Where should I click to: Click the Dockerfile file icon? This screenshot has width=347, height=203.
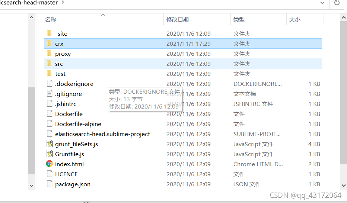click(50, 114)
